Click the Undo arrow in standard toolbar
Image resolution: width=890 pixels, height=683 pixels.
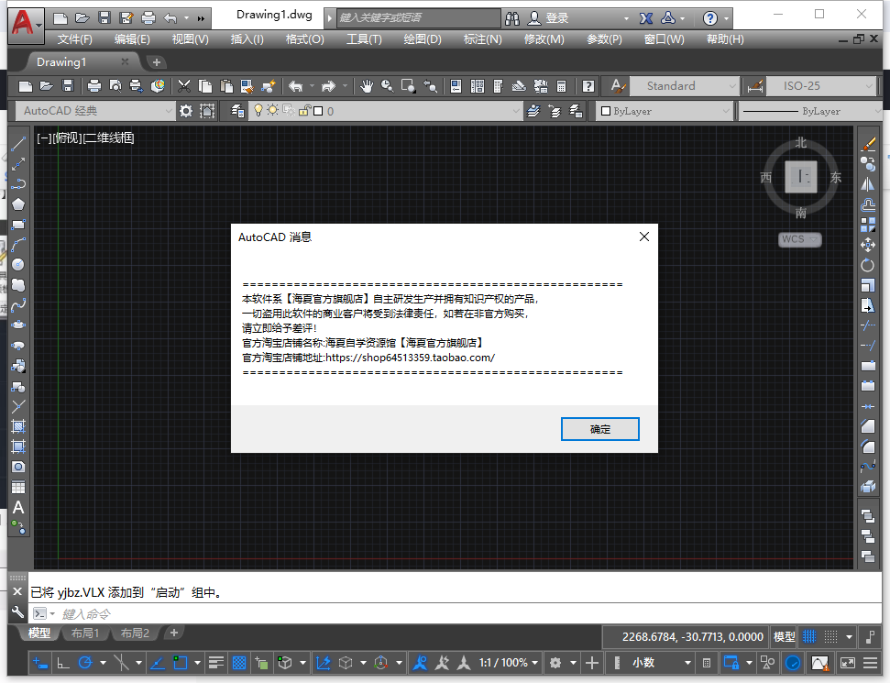click(296, 86)
